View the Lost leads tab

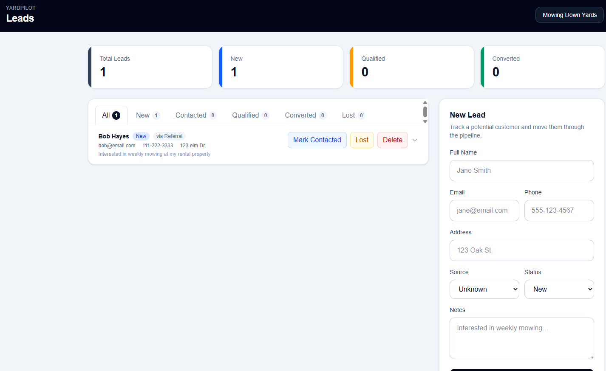click(x=353, y=115)
